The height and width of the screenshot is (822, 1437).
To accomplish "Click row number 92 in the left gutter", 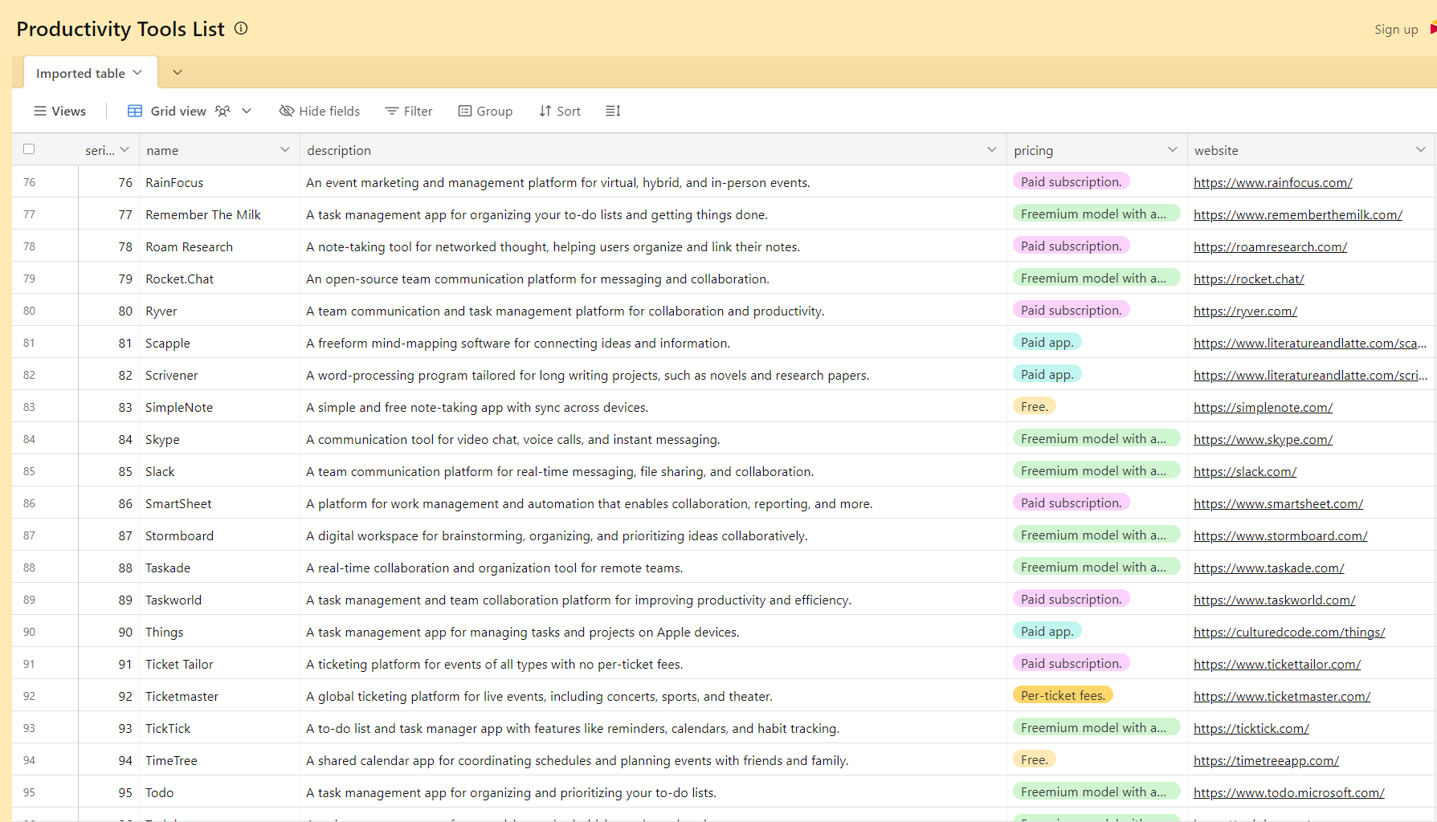I will tap(29, 696).
